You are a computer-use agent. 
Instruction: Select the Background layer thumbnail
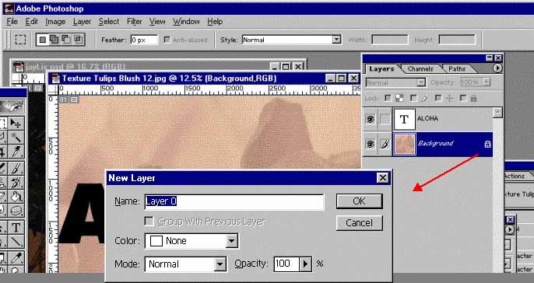click(404, 144)
